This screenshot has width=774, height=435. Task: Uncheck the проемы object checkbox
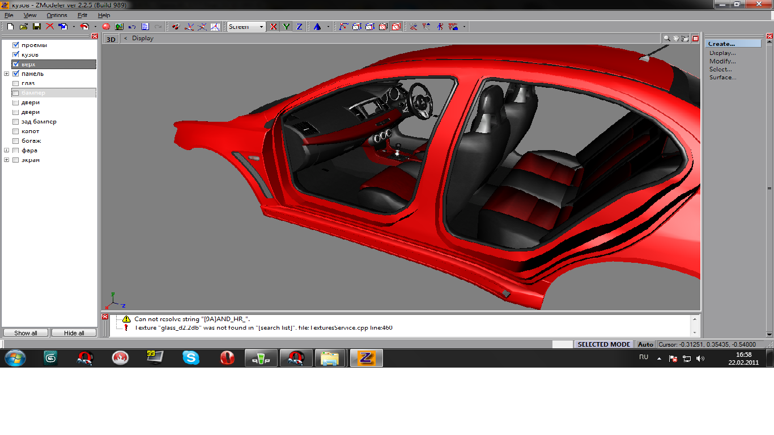pyautogui.click(x=16, y=45)
